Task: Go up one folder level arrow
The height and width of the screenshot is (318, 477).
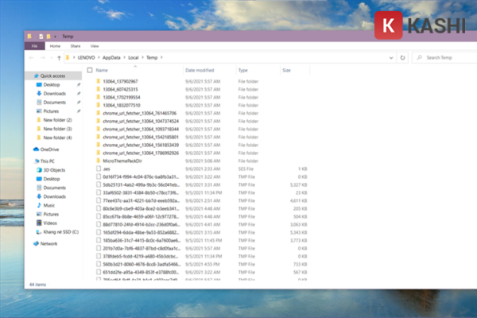Action: pos(59,57)
